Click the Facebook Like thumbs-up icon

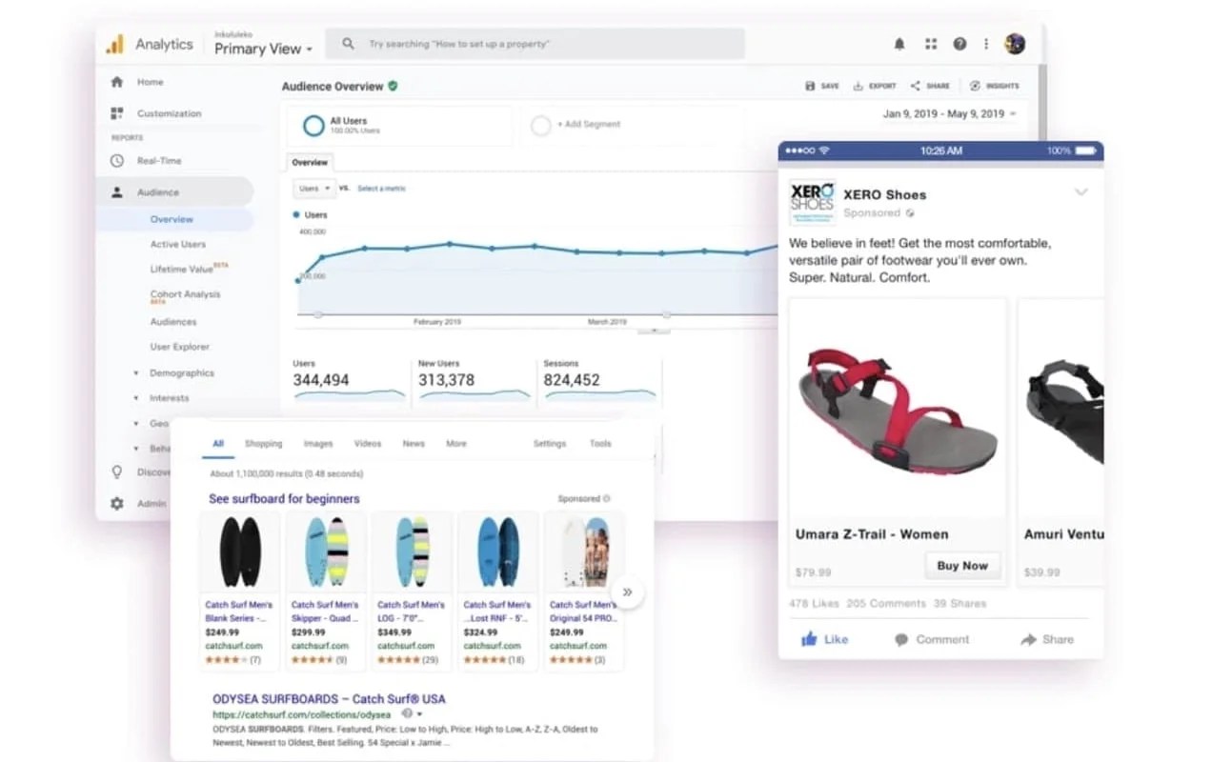coord(810,639)
